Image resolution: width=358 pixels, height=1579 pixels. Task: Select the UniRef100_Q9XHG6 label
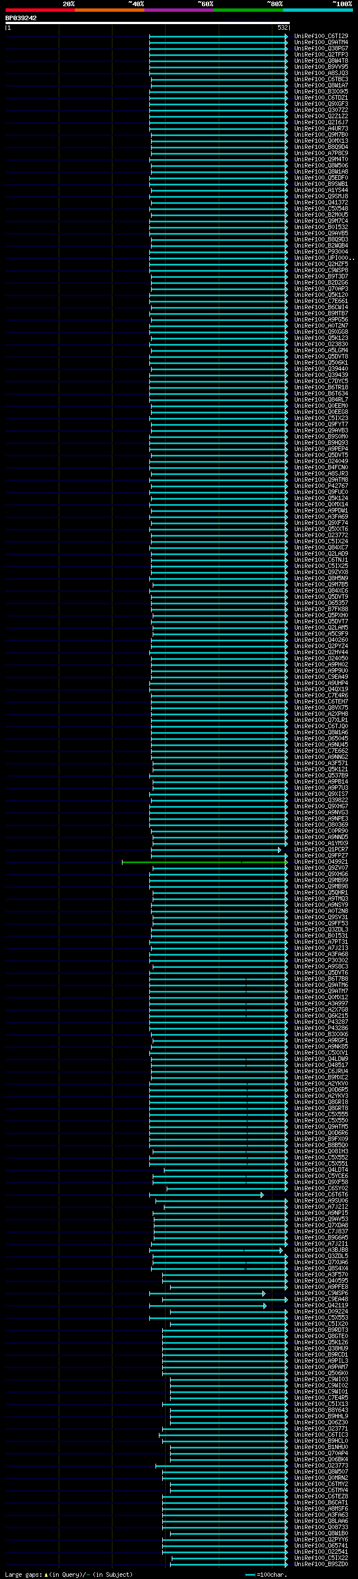[321, 874]
